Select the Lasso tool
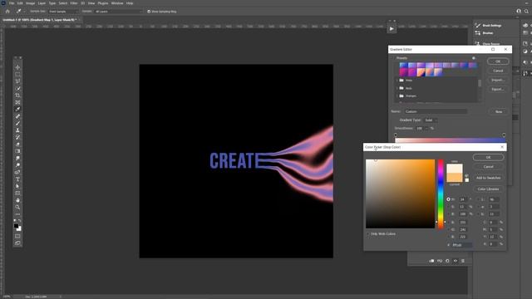Image resolution: width=532 pixels, height=299 pixels. pyautogui.click(x=17, y=81)
